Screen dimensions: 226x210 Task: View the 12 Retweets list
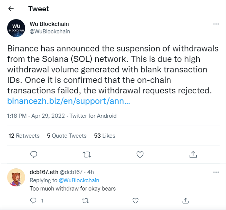click(24, 136)
